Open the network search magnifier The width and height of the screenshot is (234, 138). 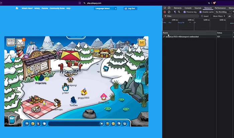point(179,12)
